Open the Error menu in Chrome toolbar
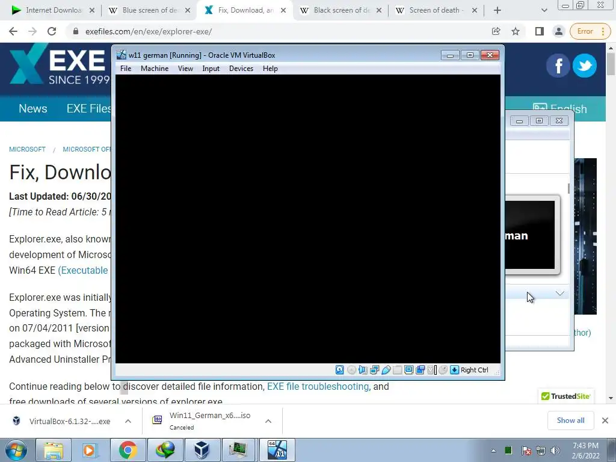This screenshot has height=462, width=616. tap(590, 31)
